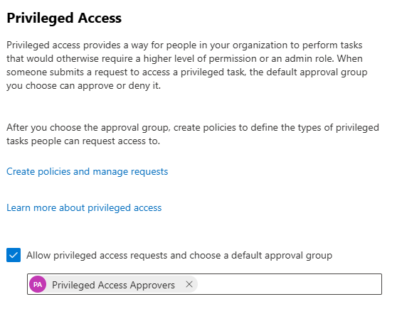Click empty area of approval group picker

(x=289, y=284)
